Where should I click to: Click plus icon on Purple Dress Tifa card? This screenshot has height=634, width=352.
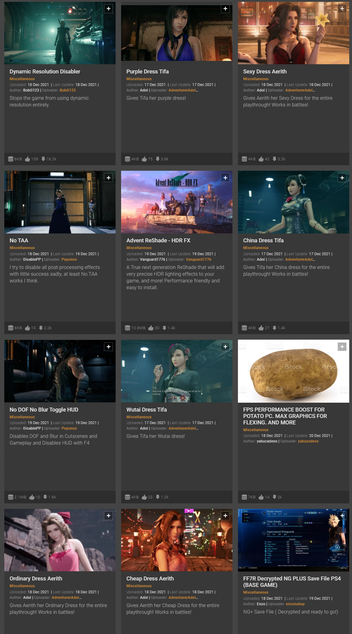point(225,9)
